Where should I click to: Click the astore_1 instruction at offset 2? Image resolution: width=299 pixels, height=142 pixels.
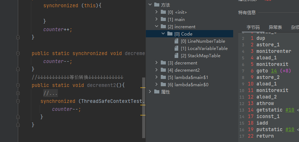click(x=268, y=45)
